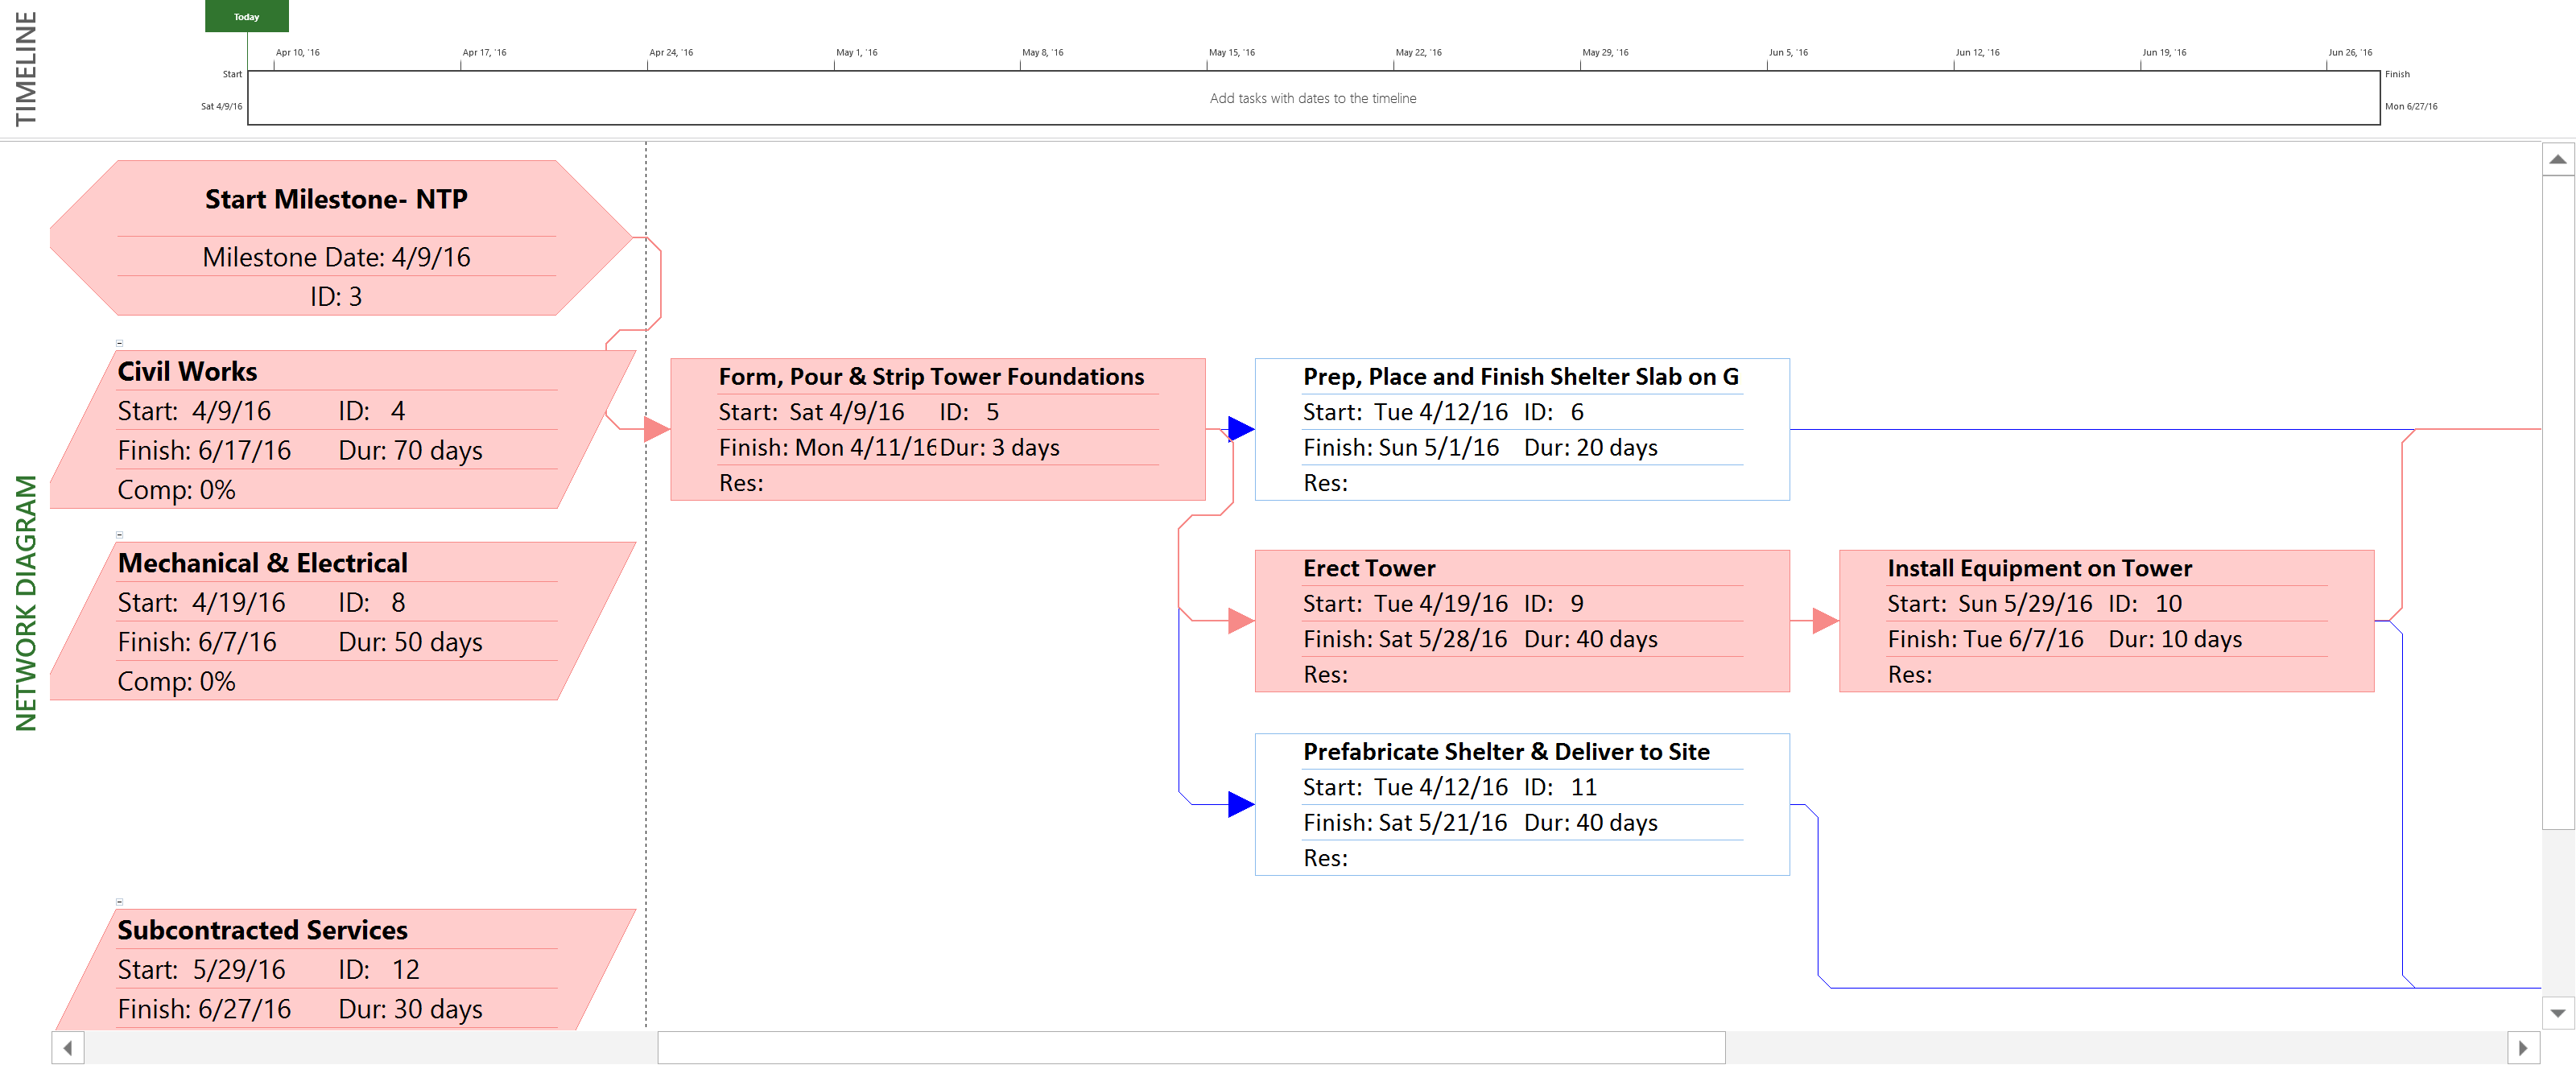Collapse the Mechanical & Electrical summary node
This screenshot has height=1065, width=2576.
[119, 535]
